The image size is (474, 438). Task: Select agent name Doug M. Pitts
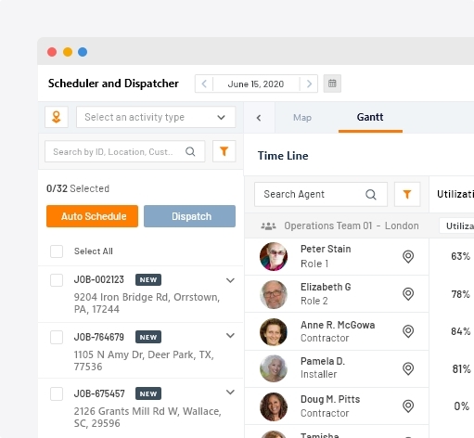coord(330,399)
